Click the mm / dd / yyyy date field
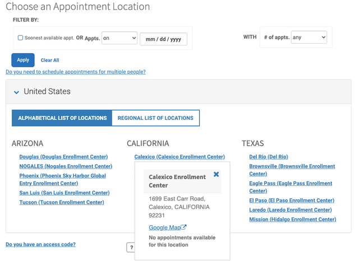Screen dimensions: 359x261 [163, 39]
